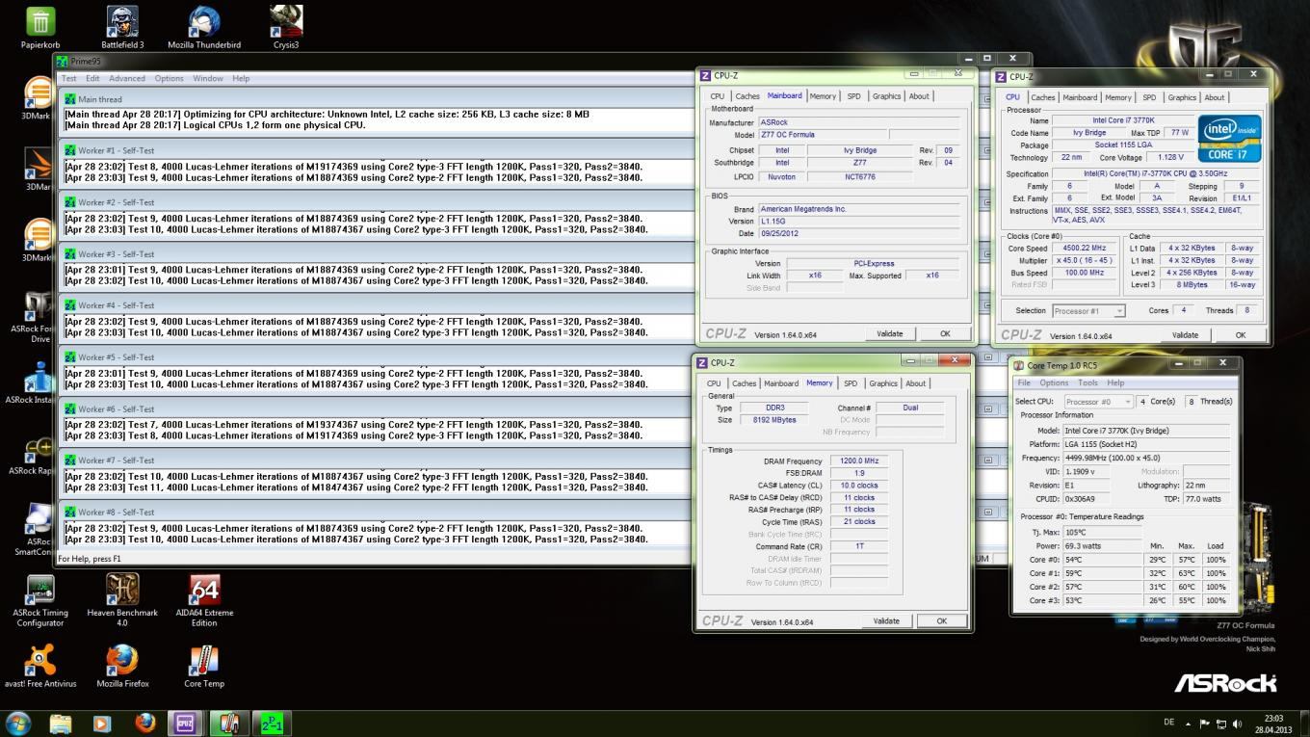Open the Edit menu in Prime95
This screenshot has width=1310, height=737.
pyautogui.click(x=92, y=78)
